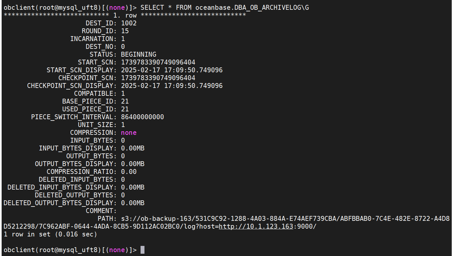This screenshot has width=452, height=256.
Task: Click the COMPRESSION_RATIO value 0.00
Action: (x=129, y=172)
